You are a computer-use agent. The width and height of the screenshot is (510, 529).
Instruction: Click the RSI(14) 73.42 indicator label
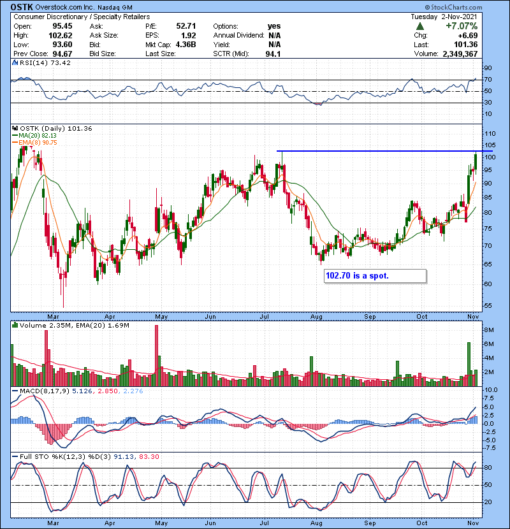(45, 62)
